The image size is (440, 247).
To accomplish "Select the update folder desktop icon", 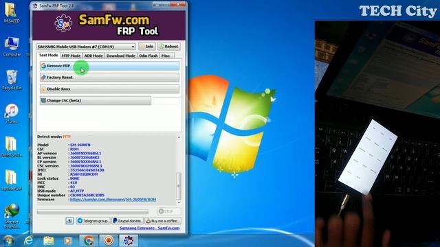I will pos(11,180).
